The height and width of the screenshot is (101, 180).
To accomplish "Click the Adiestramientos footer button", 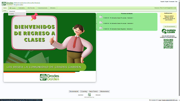I will click(104, 91).
